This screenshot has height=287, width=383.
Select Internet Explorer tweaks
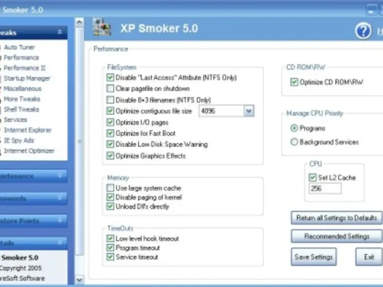pyautogui.click(x=28, y=130)
